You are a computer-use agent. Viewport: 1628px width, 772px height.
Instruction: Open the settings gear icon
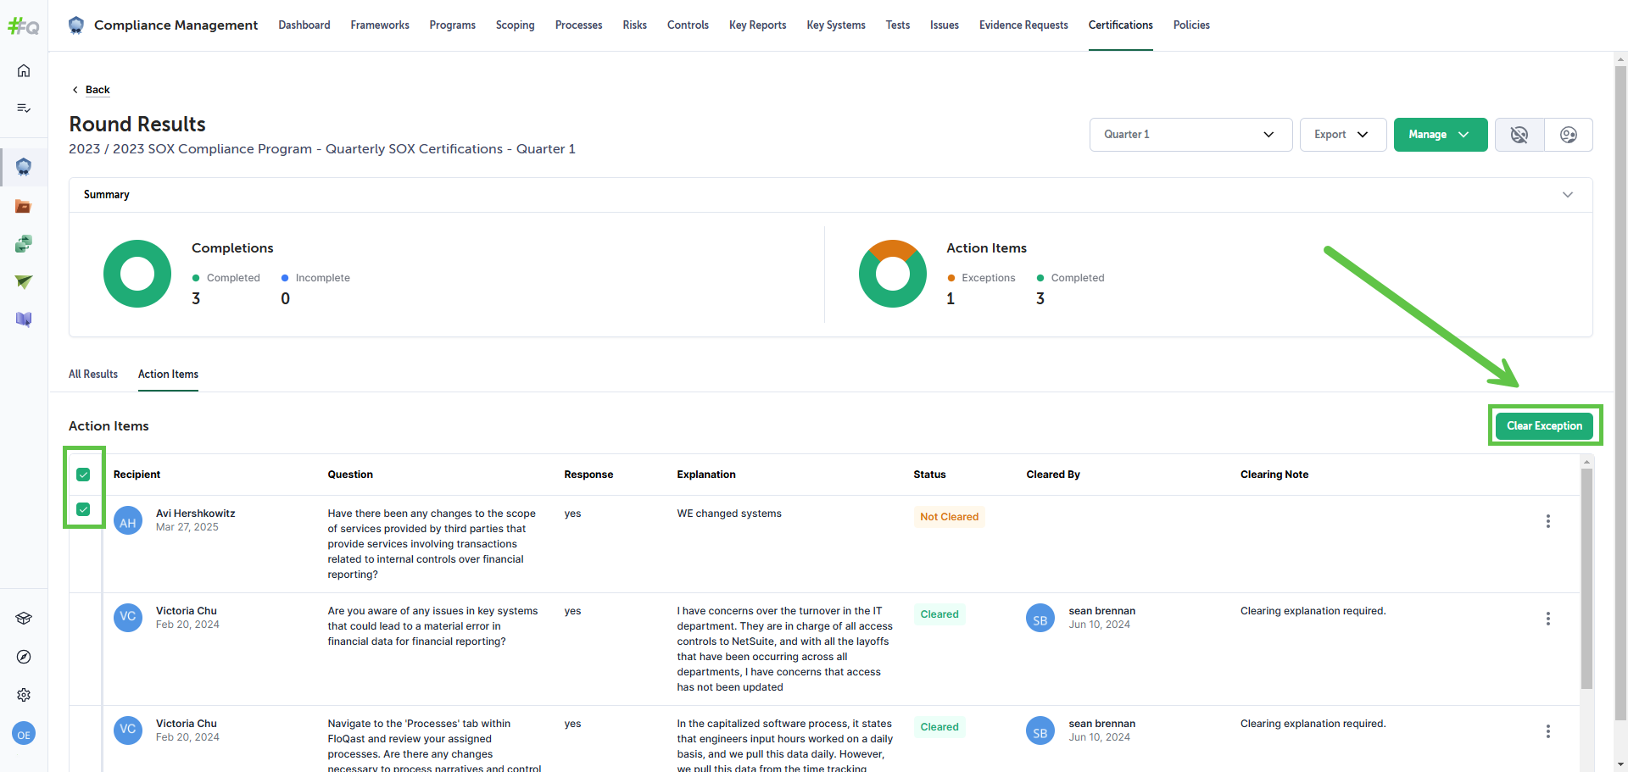click(24, 695)
